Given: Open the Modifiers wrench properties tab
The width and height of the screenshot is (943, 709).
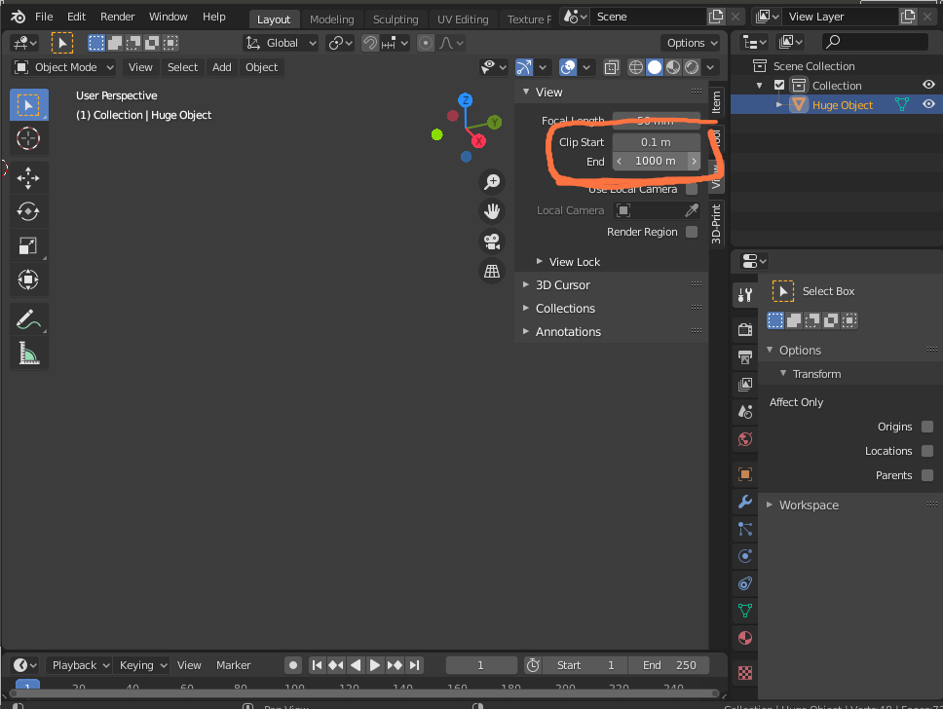Looking at the screenshot, I should (745, 502).
